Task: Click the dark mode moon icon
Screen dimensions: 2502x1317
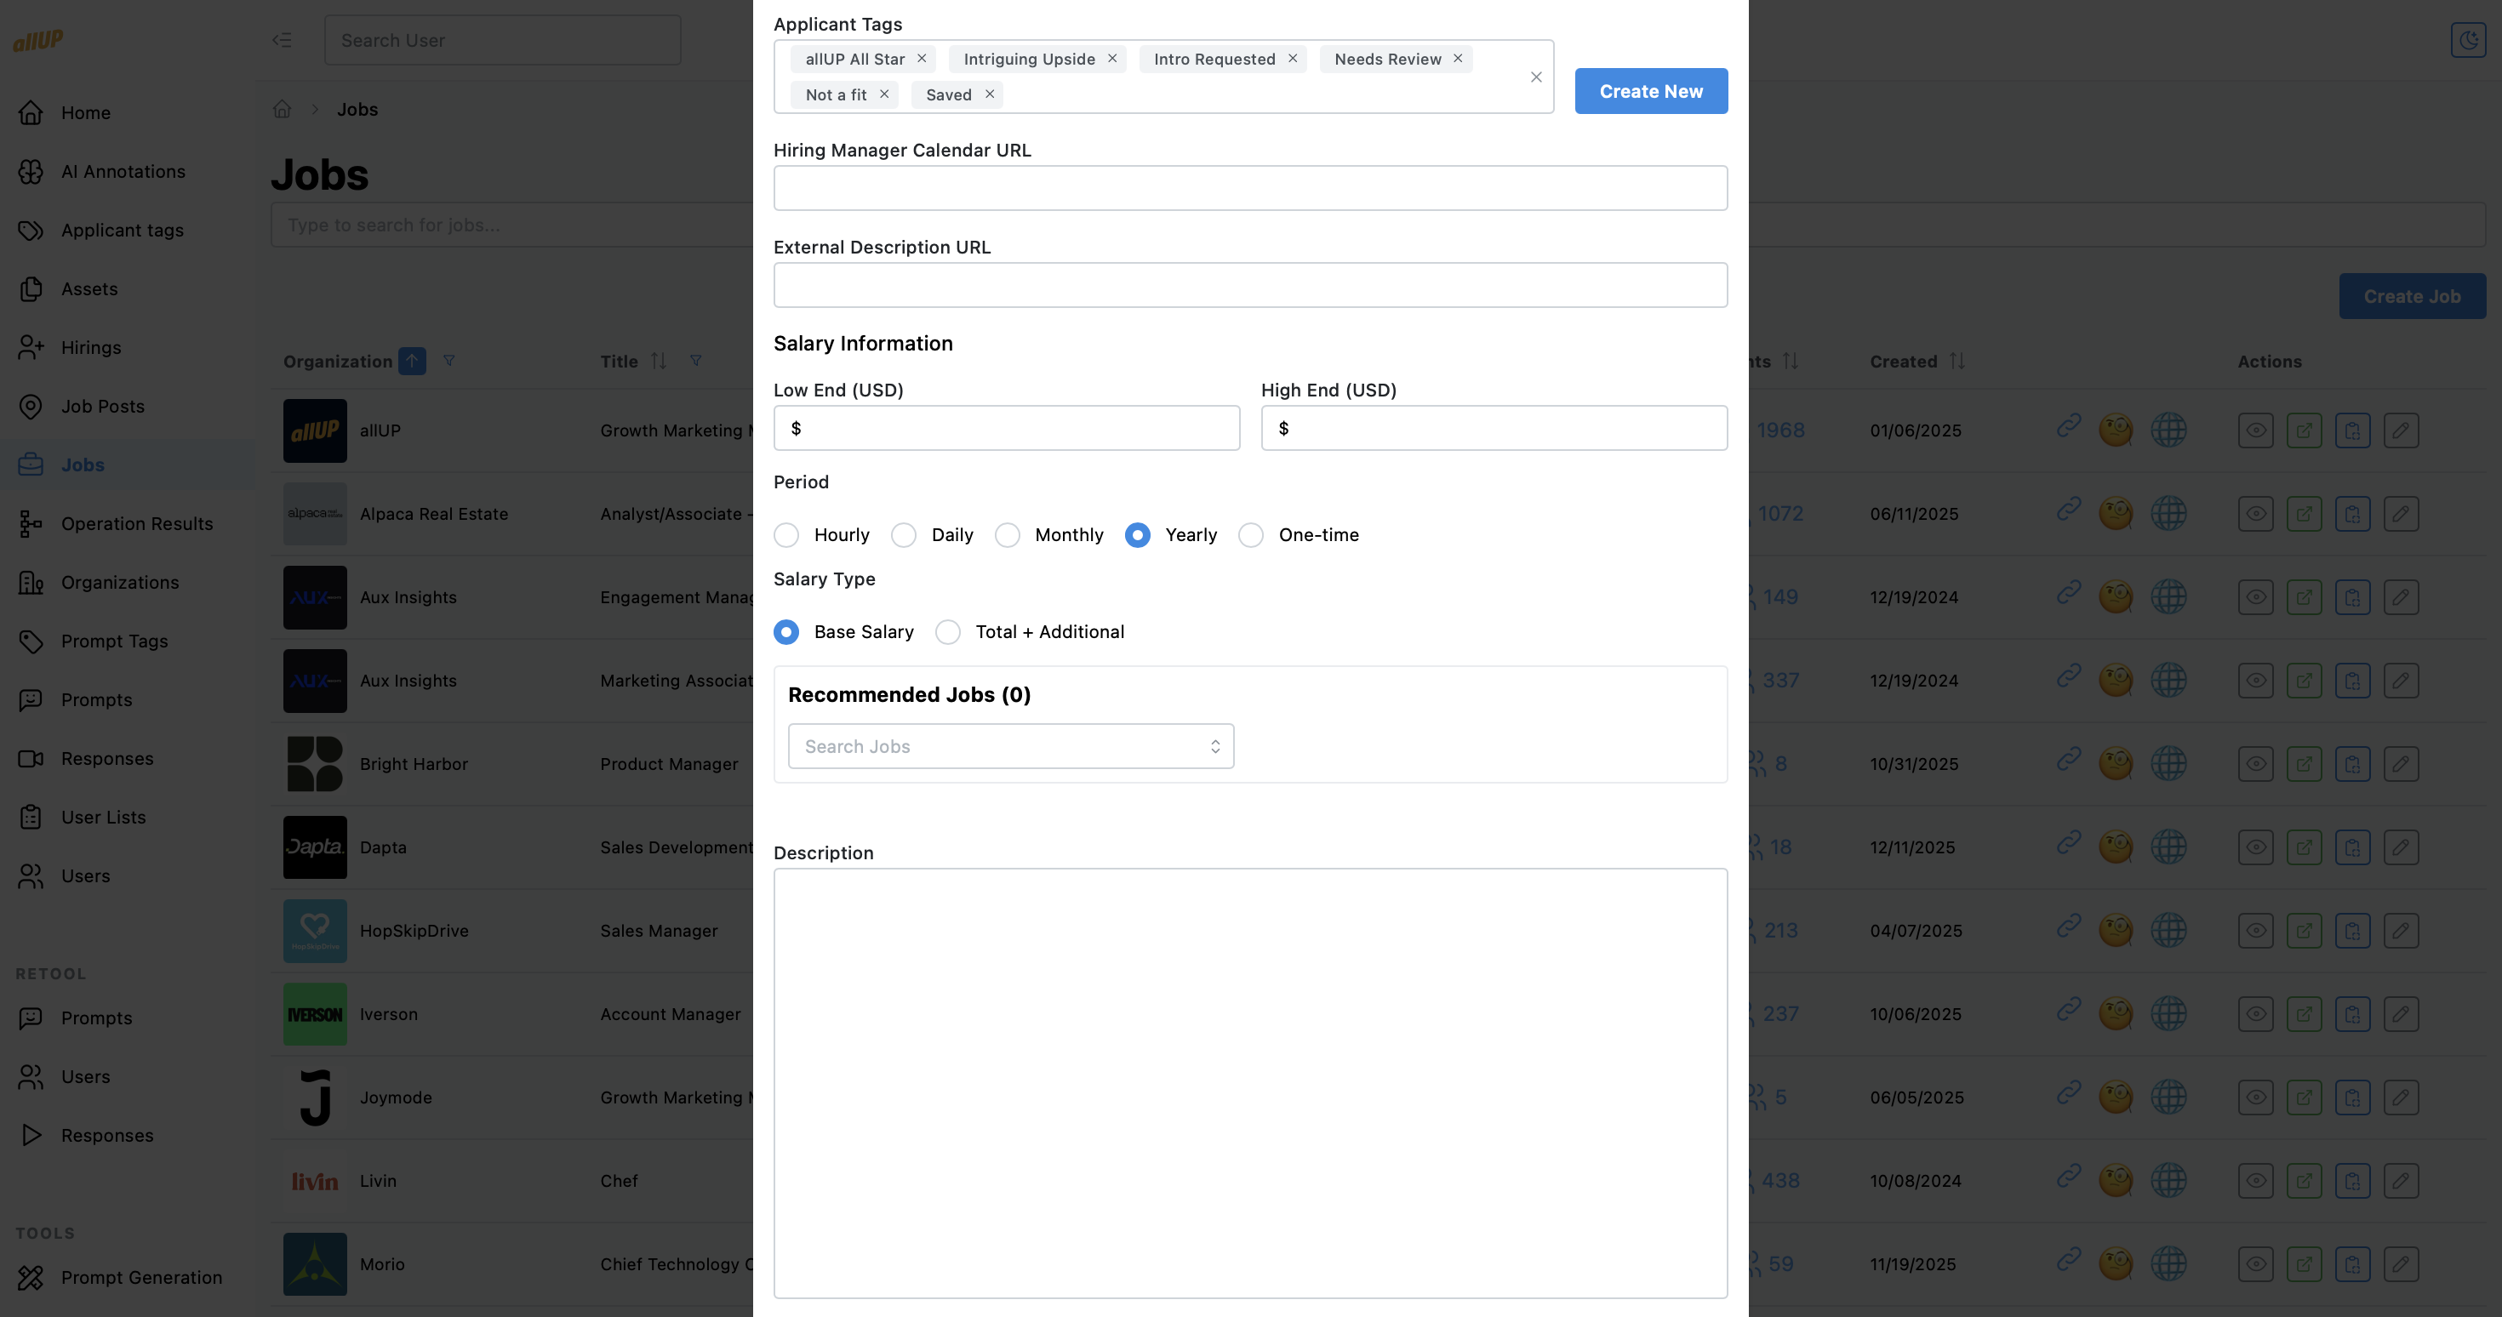Action: [x=2467, y=40]
